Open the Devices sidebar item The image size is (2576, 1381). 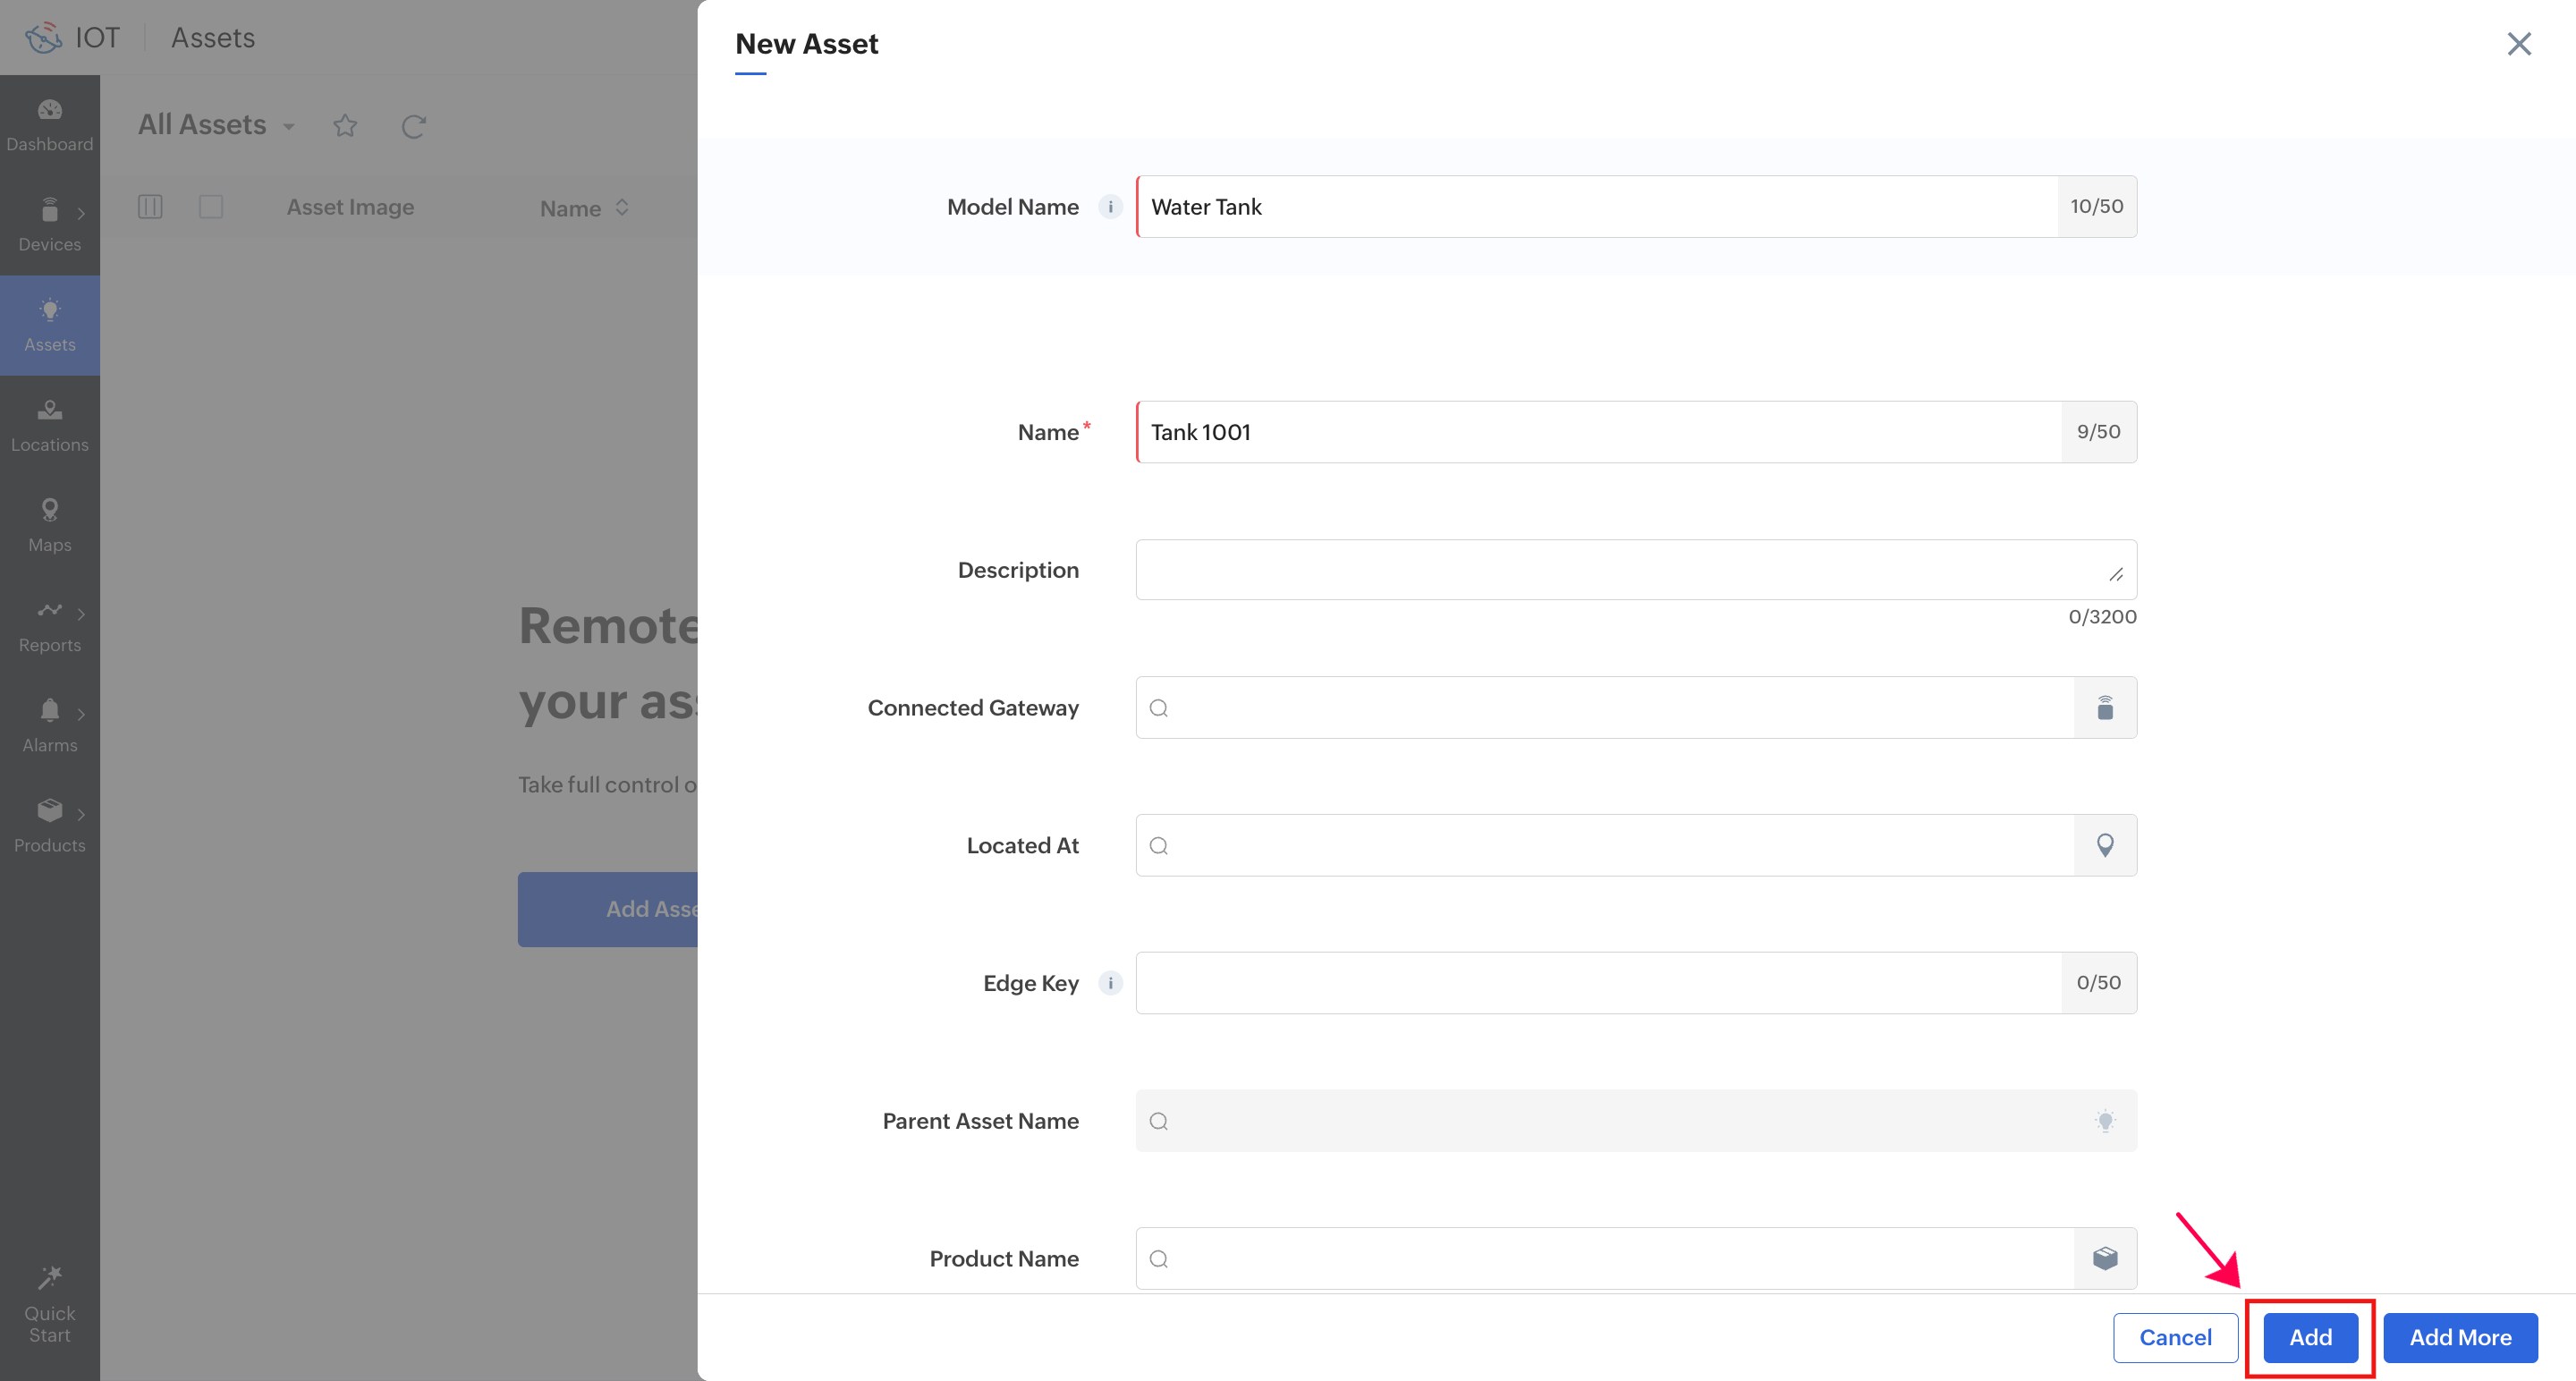[50, 225]
